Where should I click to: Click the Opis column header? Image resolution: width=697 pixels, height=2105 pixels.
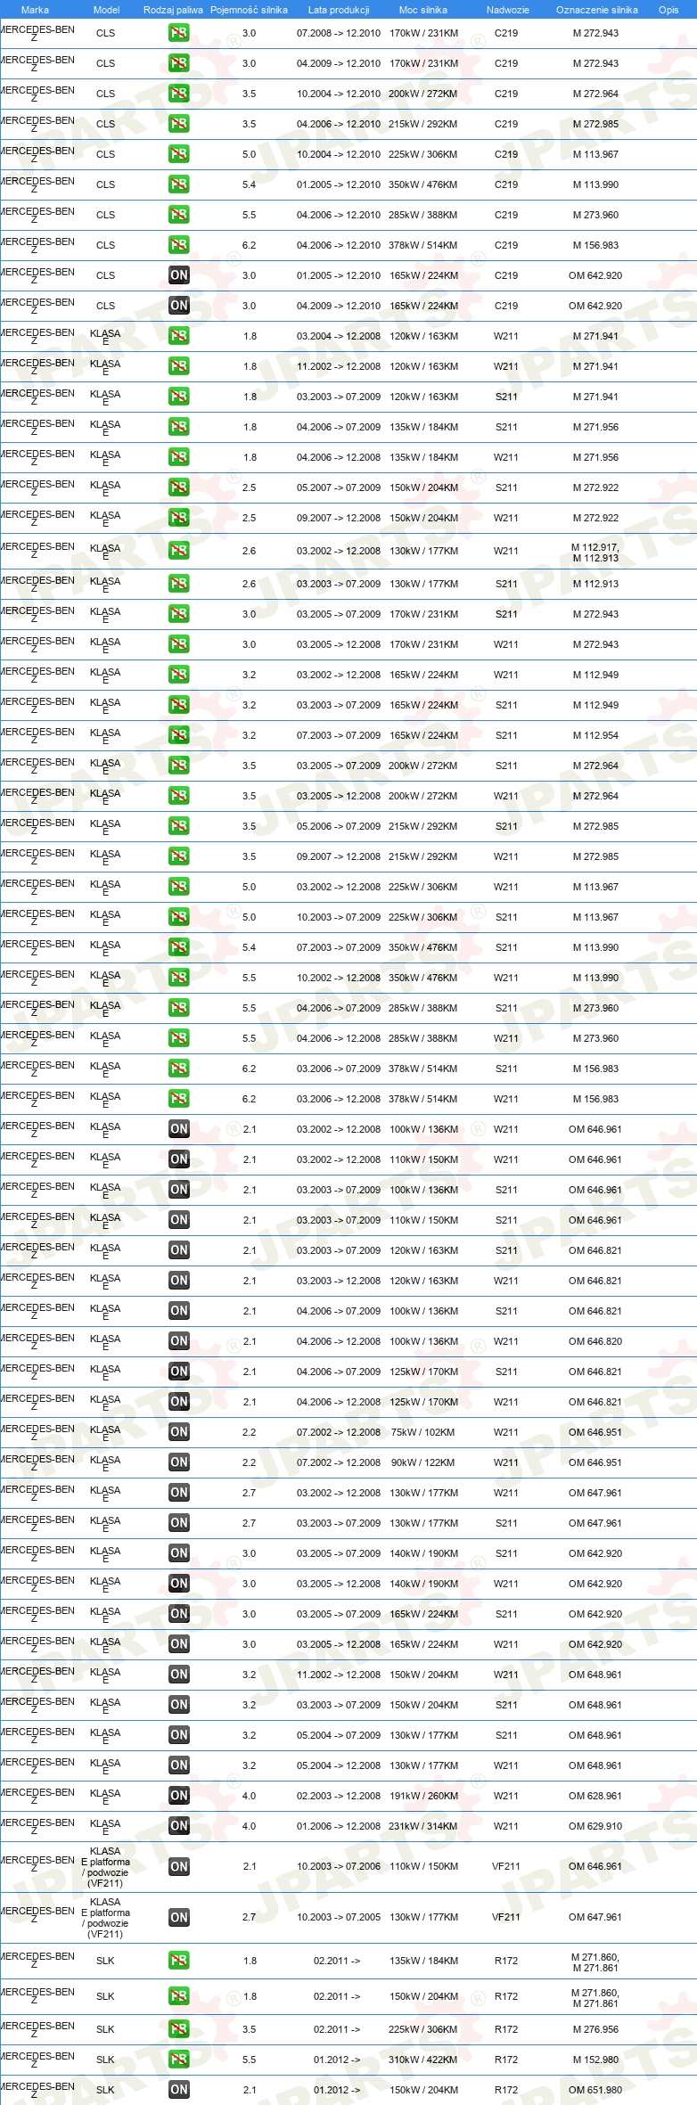pyautogui.click(x=668, y=10)
